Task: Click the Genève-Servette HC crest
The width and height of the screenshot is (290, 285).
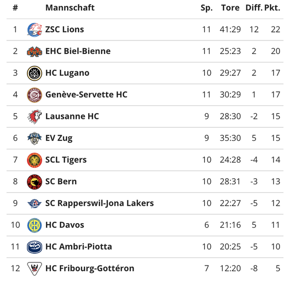Action: coord(34,95)
